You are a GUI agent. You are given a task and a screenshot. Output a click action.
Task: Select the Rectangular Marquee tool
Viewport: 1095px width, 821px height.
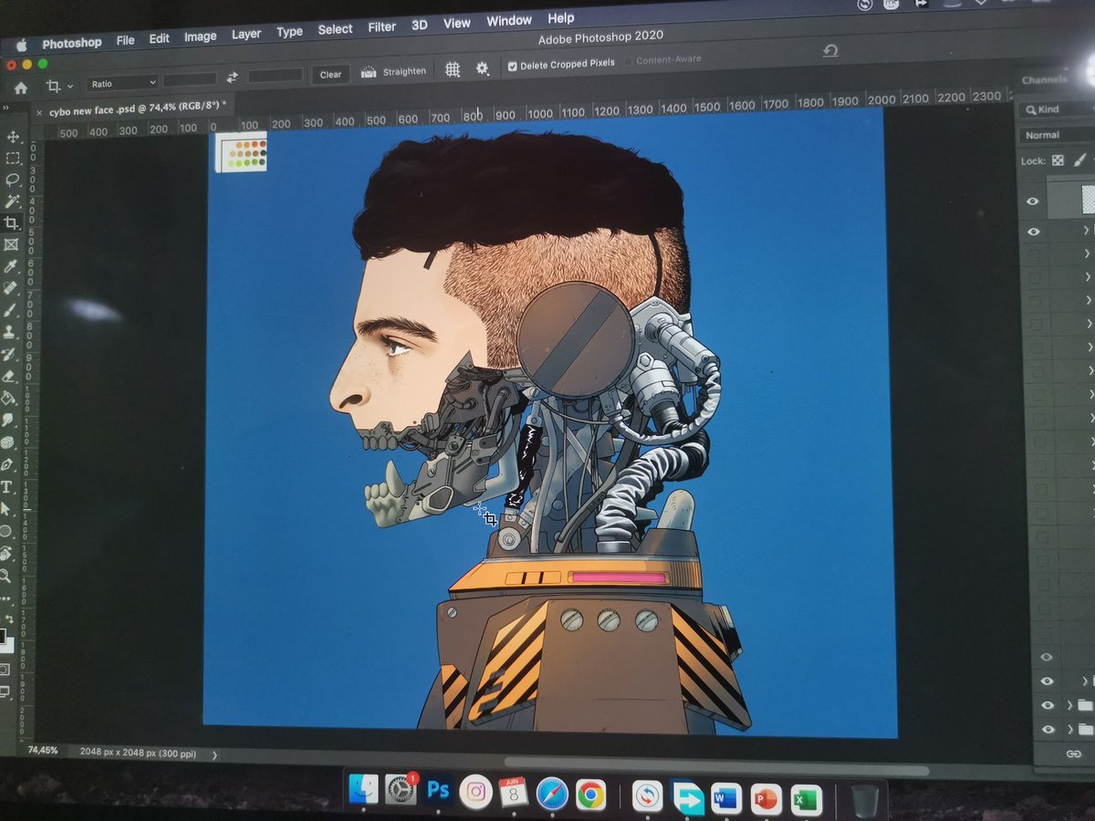pos(13,159)
